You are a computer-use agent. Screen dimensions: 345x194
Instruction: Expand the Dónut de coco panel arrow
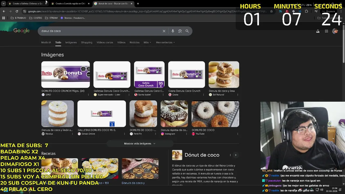click(236, 155)
